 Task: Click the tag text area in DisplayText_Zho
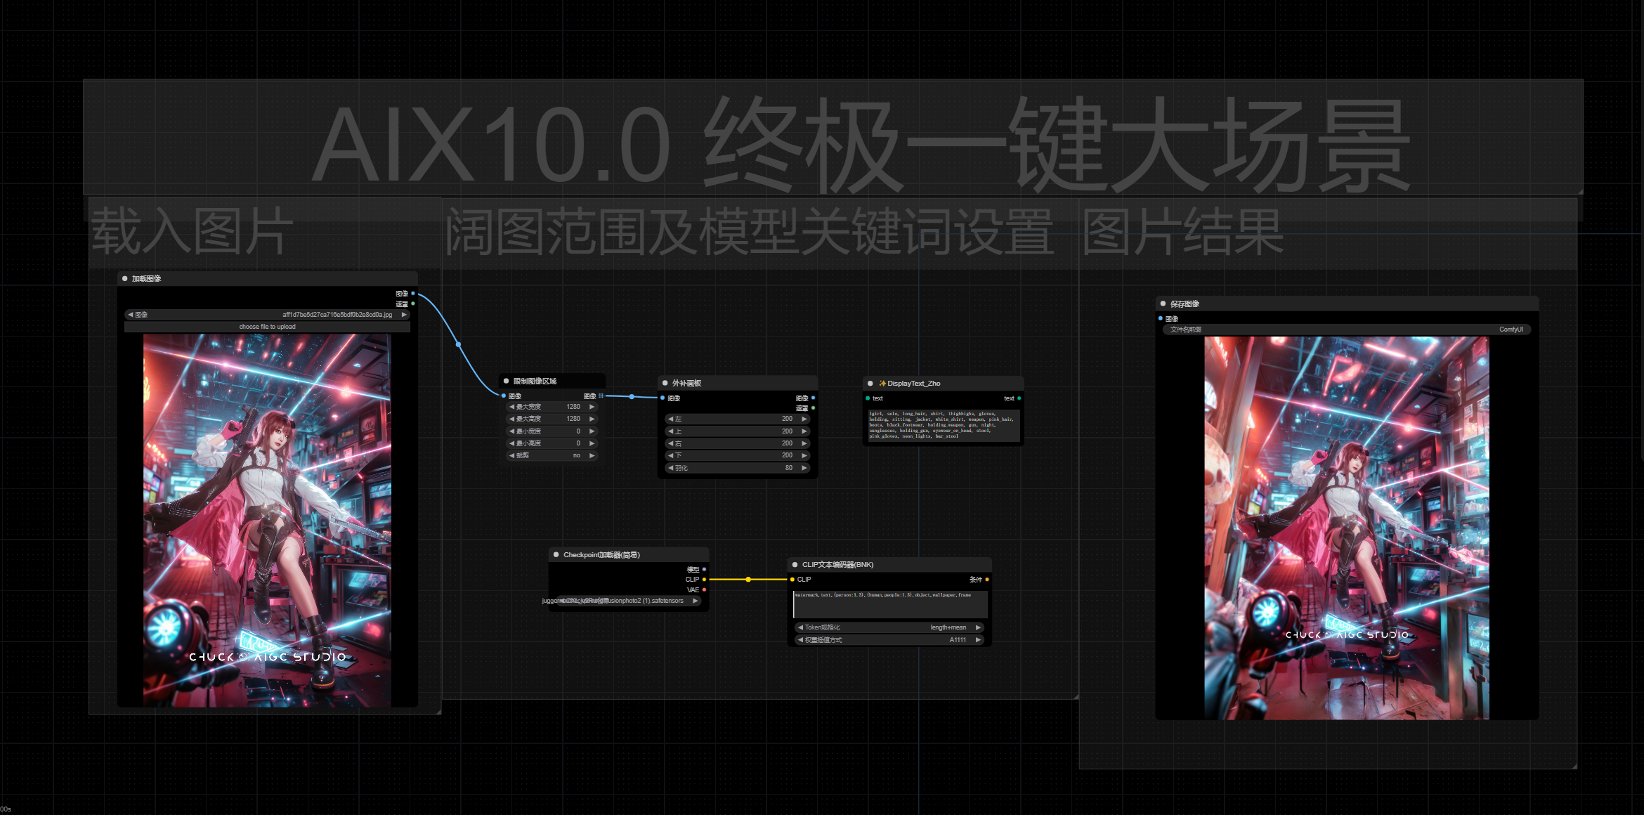pos(944,426)
